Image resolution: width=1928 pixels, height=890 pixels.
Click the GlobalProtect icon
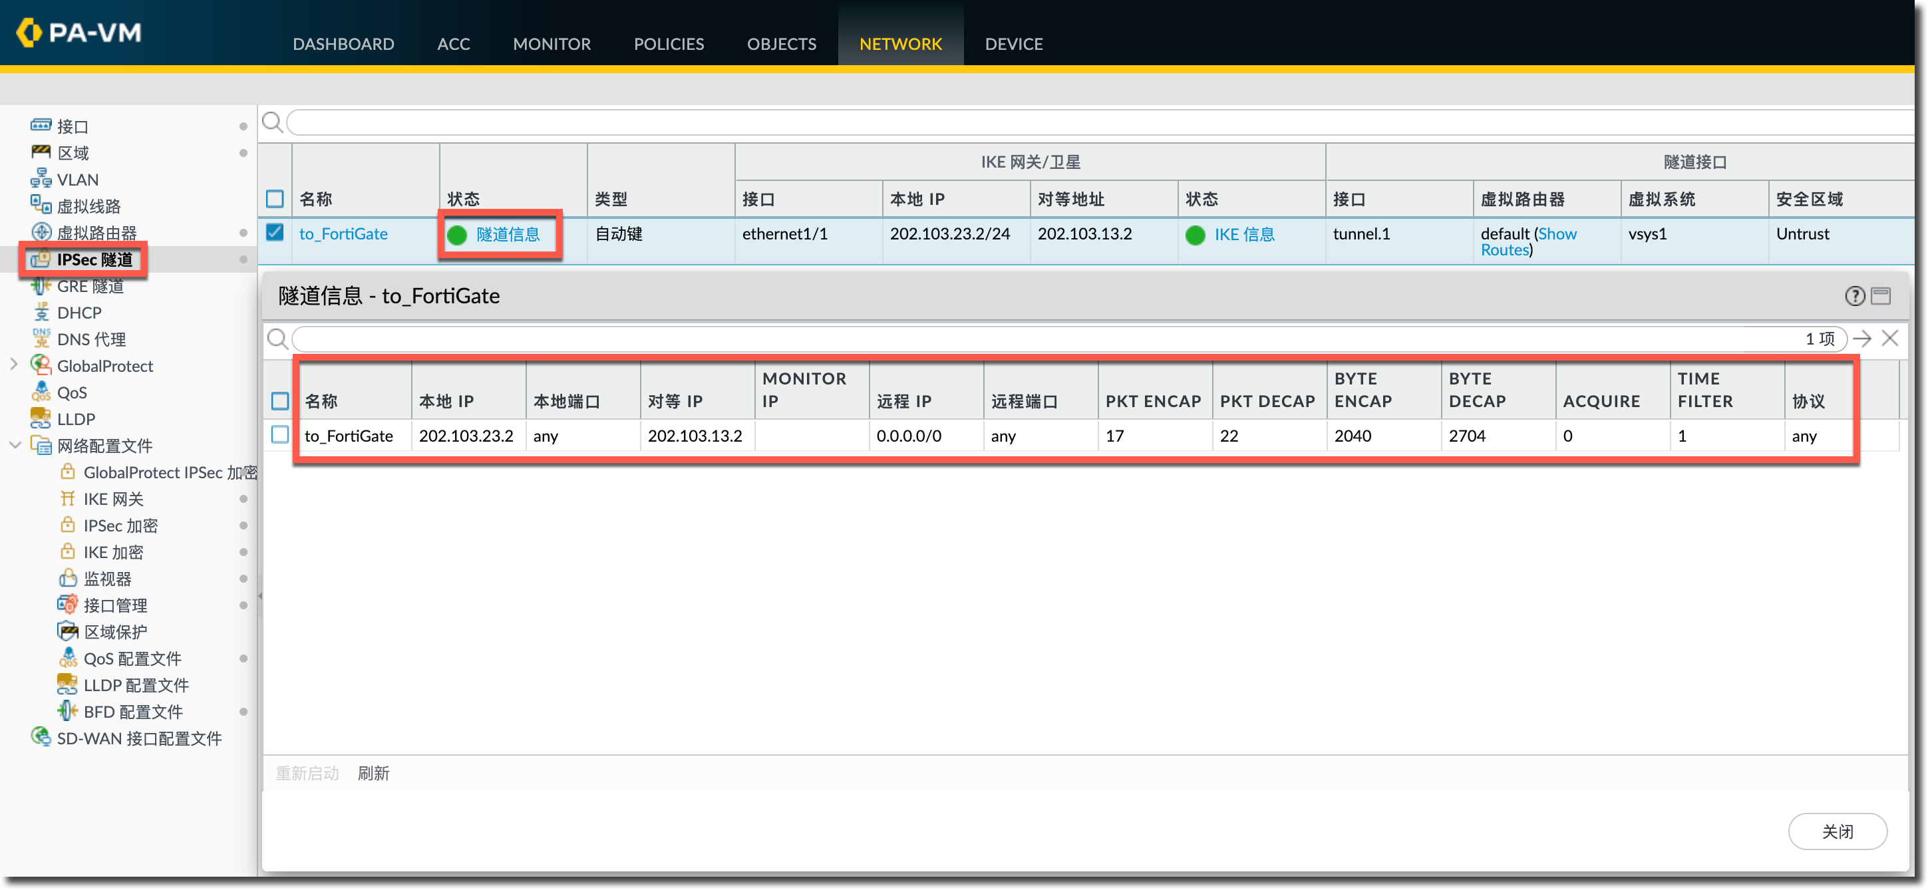tap(41, 365)
